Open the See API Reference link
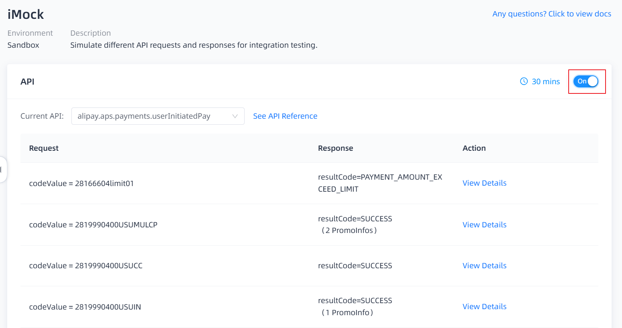Image resolution: width=622 pixels, height=328 pixels. tap(285, 116)
